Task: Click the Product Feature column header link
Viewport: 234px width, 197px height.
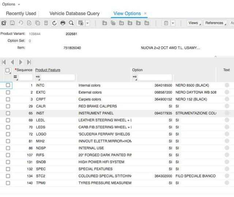Action: click(48, 70)
